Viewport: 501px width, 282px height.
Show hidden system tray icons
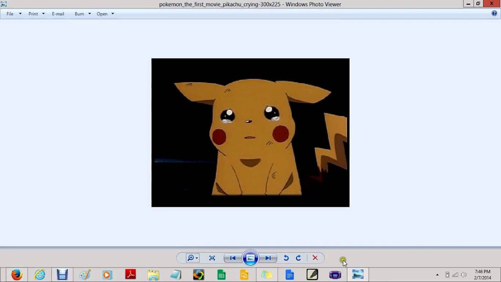(x=437, y=275)
